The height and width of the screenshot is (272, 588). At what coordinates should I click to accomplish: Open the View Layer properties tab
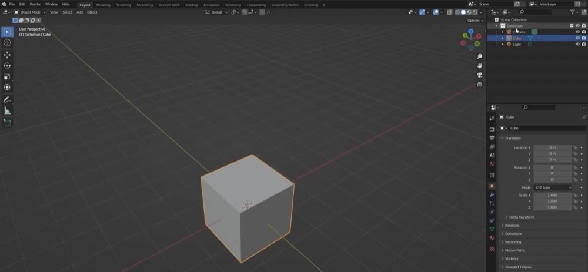[492, 146]
